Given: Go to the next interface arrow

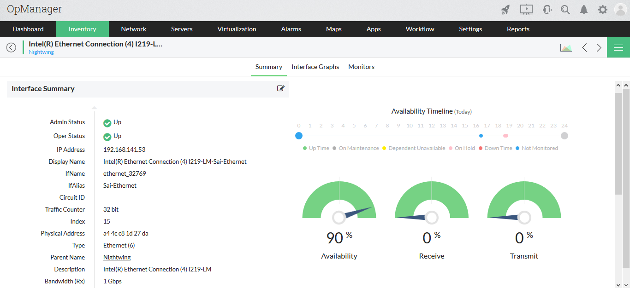Looking at the screenshot, I should coord(599,47).
